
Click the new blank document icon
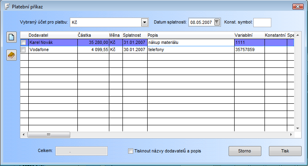[12, 37]
